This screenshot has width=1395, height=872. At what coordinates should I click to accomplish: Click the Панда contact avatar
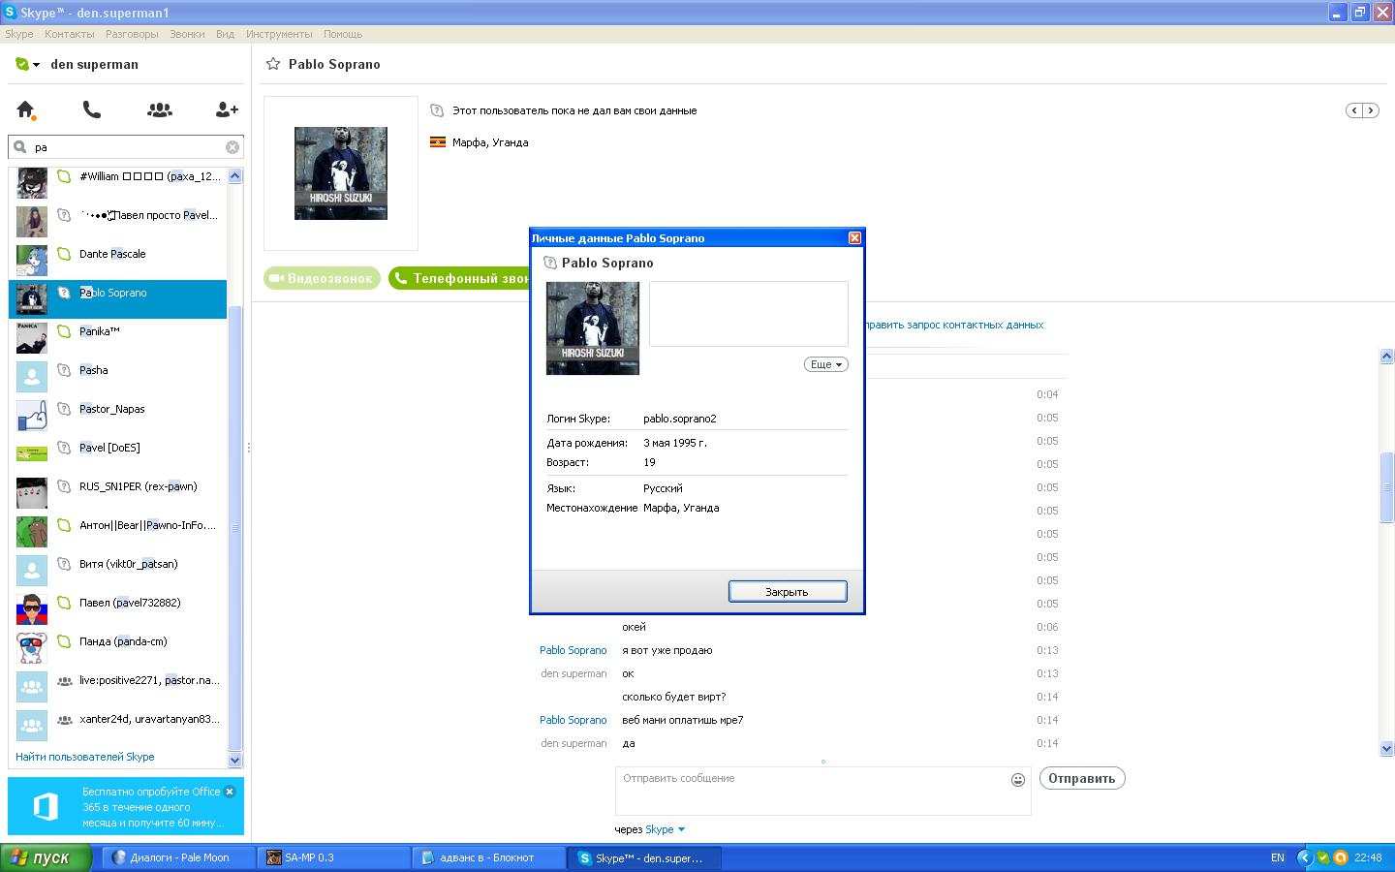click(32, 647)
